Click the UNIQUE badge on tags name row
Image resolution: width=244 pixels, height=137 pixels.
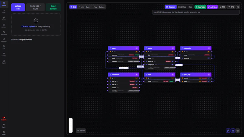pyautogui.click(x=171, y=81)
